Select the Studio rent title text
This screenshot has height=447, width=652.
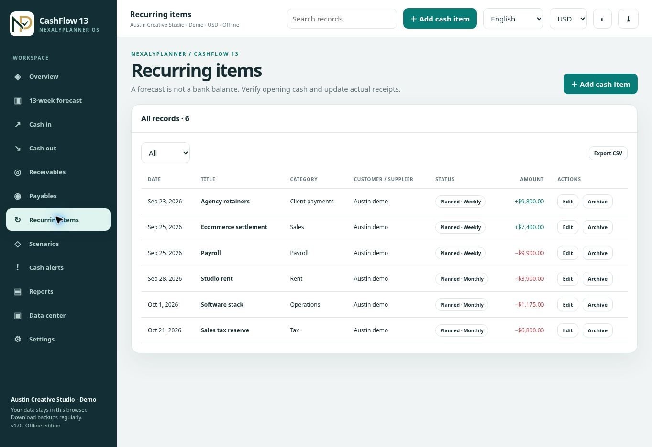pyautogui.click(x=217, y=279)
